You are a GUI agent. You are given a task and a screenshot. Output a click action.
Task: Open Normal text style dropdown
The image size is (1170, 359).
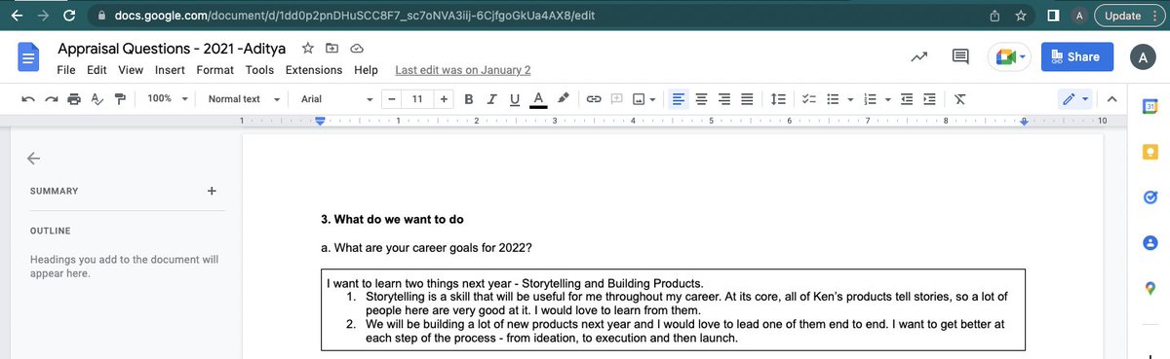tap(244, 98)
